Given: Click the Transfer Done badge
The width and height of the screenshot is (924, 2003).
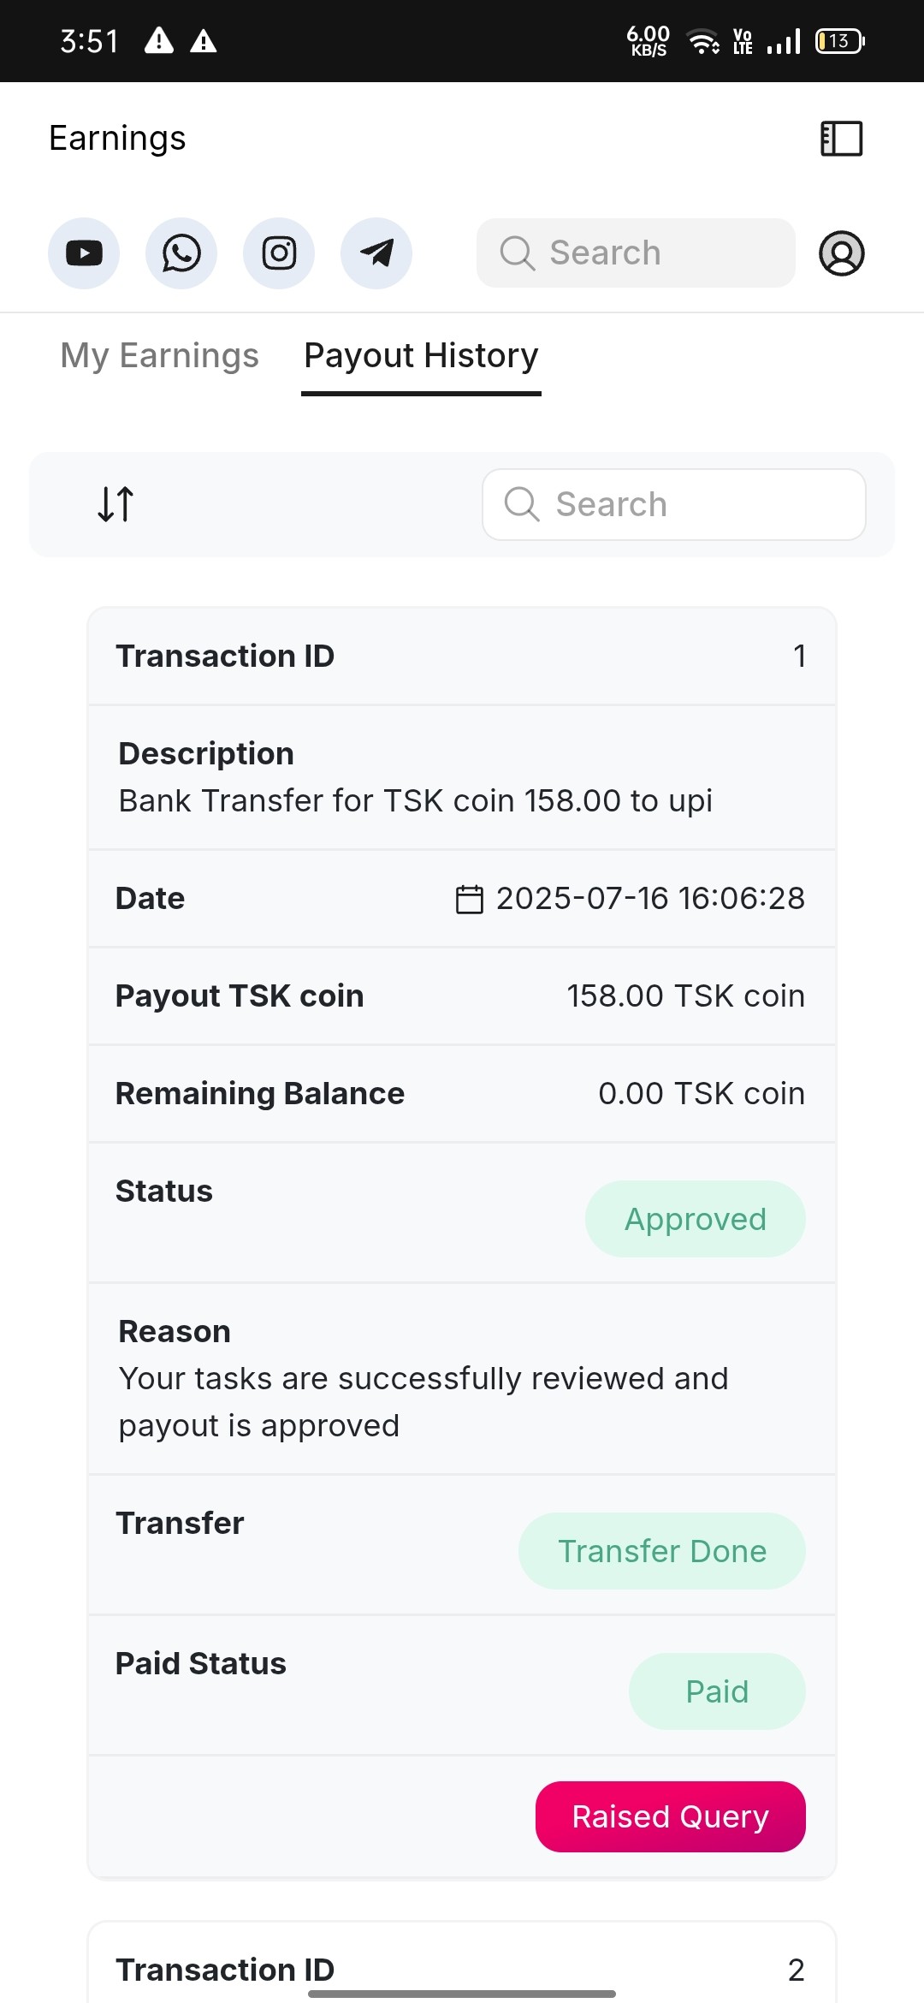Looking at the screenshot, I should pyautogui.click(x=661, y=1551).
